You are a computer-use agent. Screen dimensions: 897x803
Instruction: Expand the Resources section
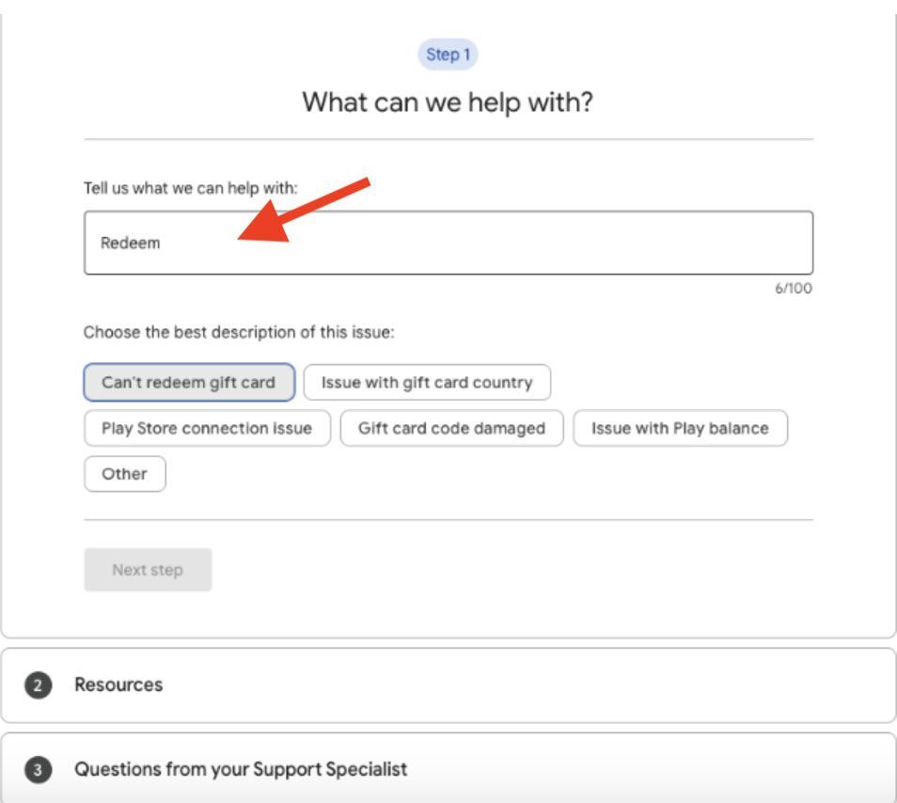(118, 685)
